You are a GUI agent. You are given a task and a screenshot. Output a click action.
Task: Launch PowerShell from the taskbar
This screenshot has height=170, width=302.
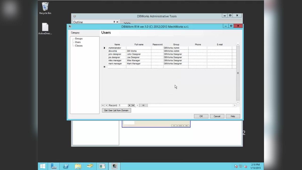pyautogui.click(x=66, y=166)
